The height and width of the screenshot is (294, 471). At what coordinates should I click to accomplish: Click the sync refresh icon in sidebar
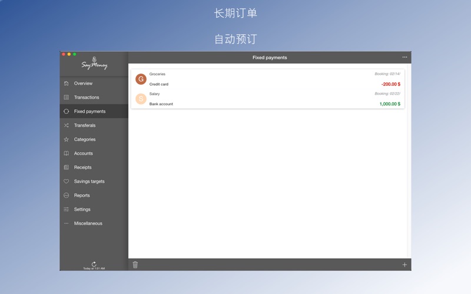point(94,264)
